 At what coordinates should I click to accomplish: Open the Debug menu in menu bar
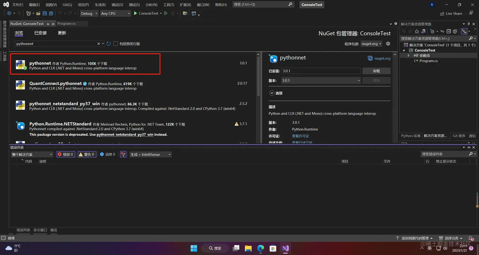[117, 5]
